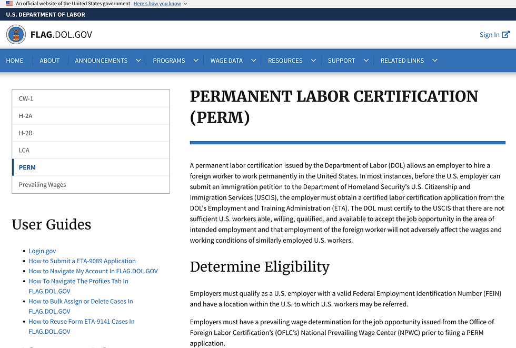The height and width of the screenshot is (348, 516).
Task: Open "How to Reuse Form ETA-9141 Cases" guide
Action: pos(82,326)
